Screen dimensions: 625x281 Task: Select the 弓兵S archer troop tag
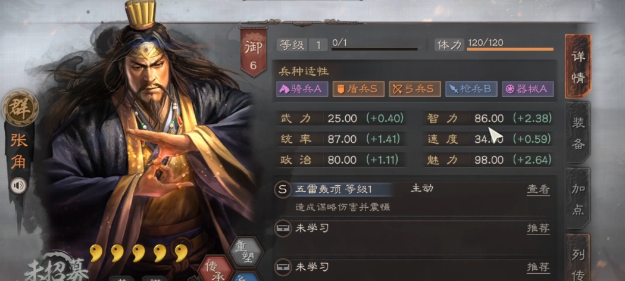pyautogui.click(x=414, y=89)
